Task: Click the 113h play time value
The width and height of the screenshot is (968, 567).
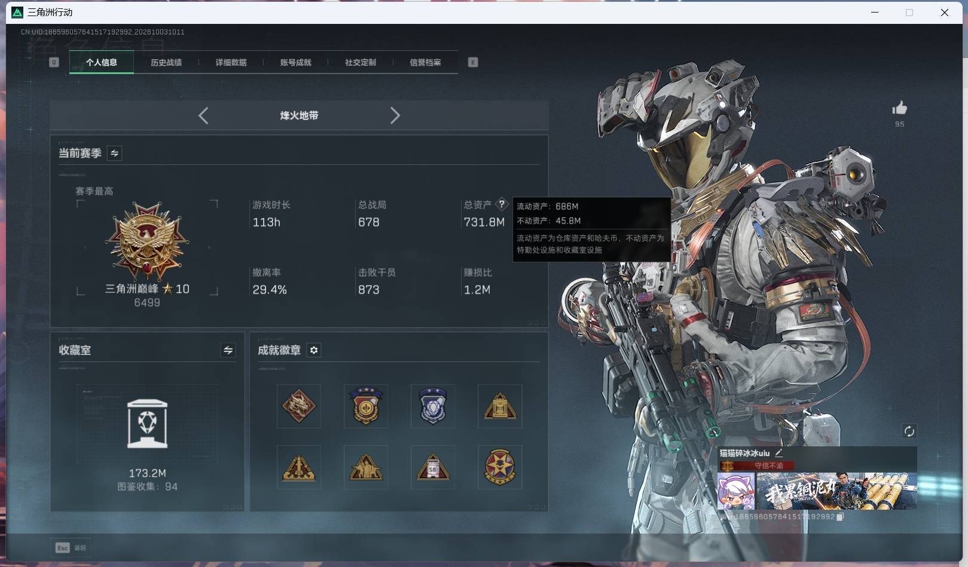Action: (267, 222)
